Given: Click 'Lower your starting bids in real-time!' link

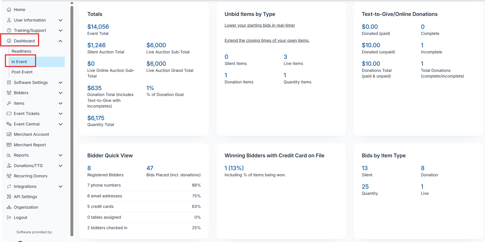Looking at the screenshot, I should (259, 25).
